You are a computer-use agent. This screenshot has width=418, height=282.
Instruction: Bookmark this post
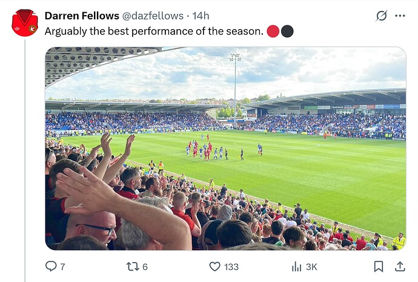coord(379,266)
